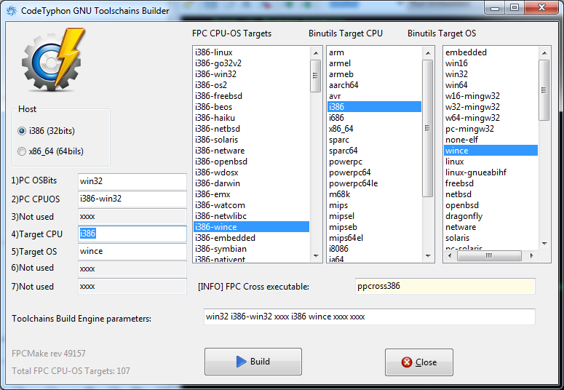Select i386-os2 target

tap(251, 85)
